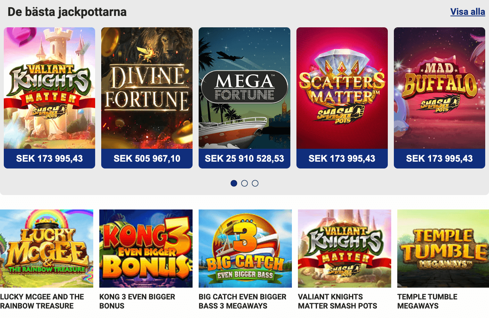489x318 pixels.
Task: Open Big Catch Even Bigger Bass 3 Megaways
Action: [x=245, y=249]
